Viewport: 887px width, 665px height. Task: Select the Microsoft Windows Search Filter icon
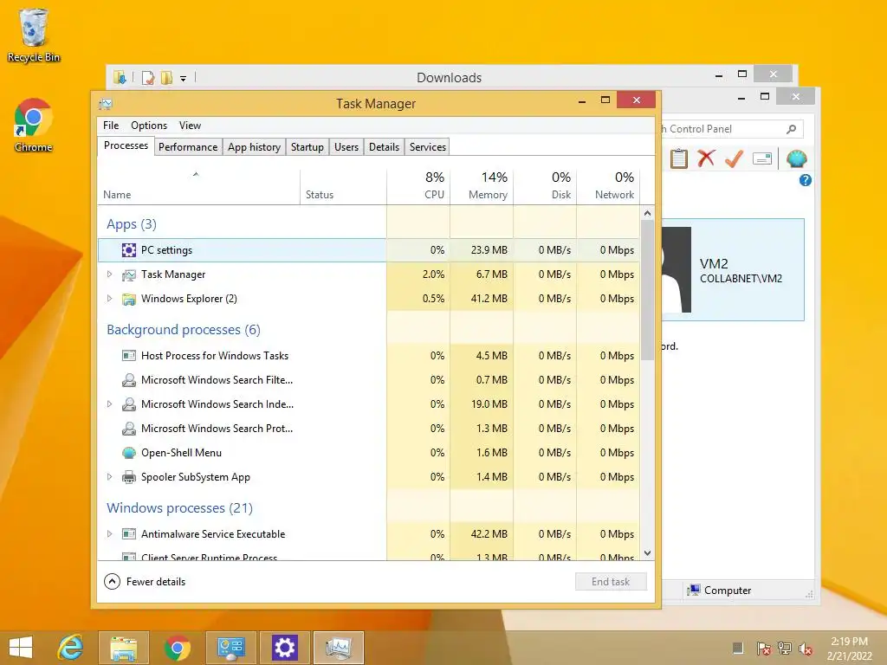point(129,380)
